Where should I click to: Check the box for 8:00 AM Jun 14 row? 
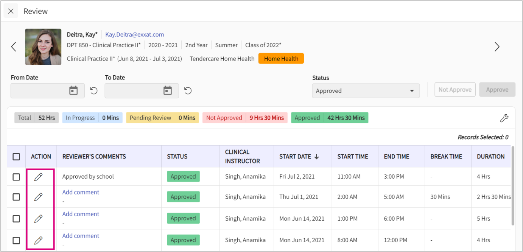point(16,240)
